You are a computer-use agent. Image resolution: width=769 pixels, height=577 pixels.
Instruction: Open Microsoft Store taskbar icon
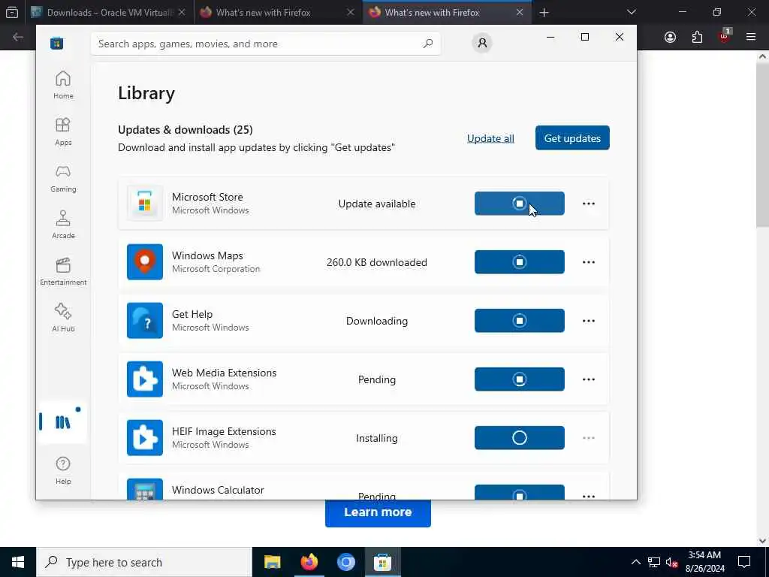pos(382,562)
